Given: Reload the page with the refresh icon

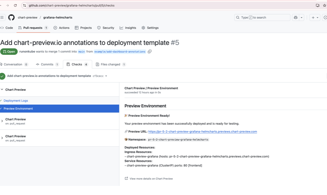Looking at the screenshot, I should pos(16,5).
